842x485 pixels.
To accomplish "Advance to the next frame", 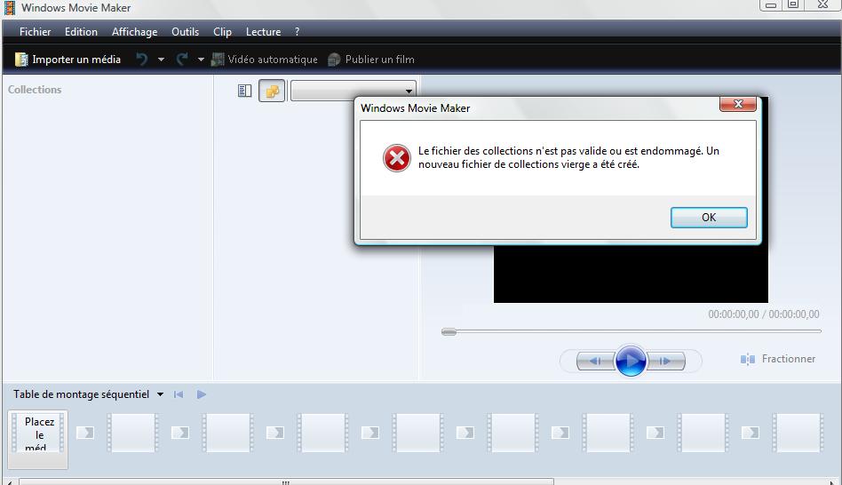I will pyautogui.click(x=664, y=361).
